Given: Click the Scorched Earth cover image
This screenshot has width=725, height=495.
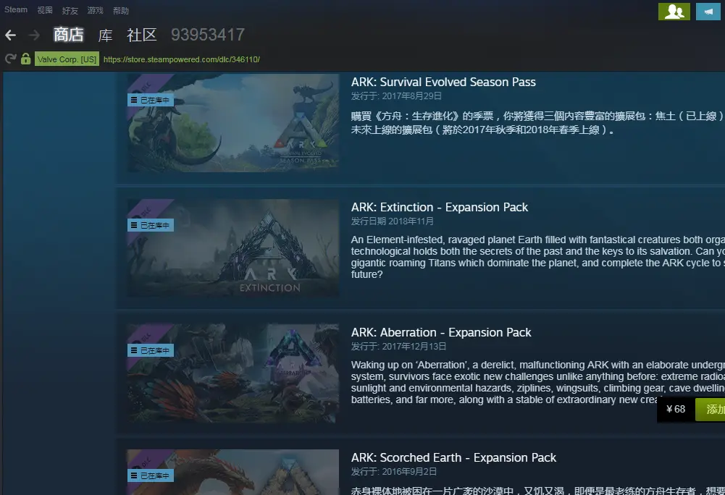Looking at the screenshot, I should [233, 473].
